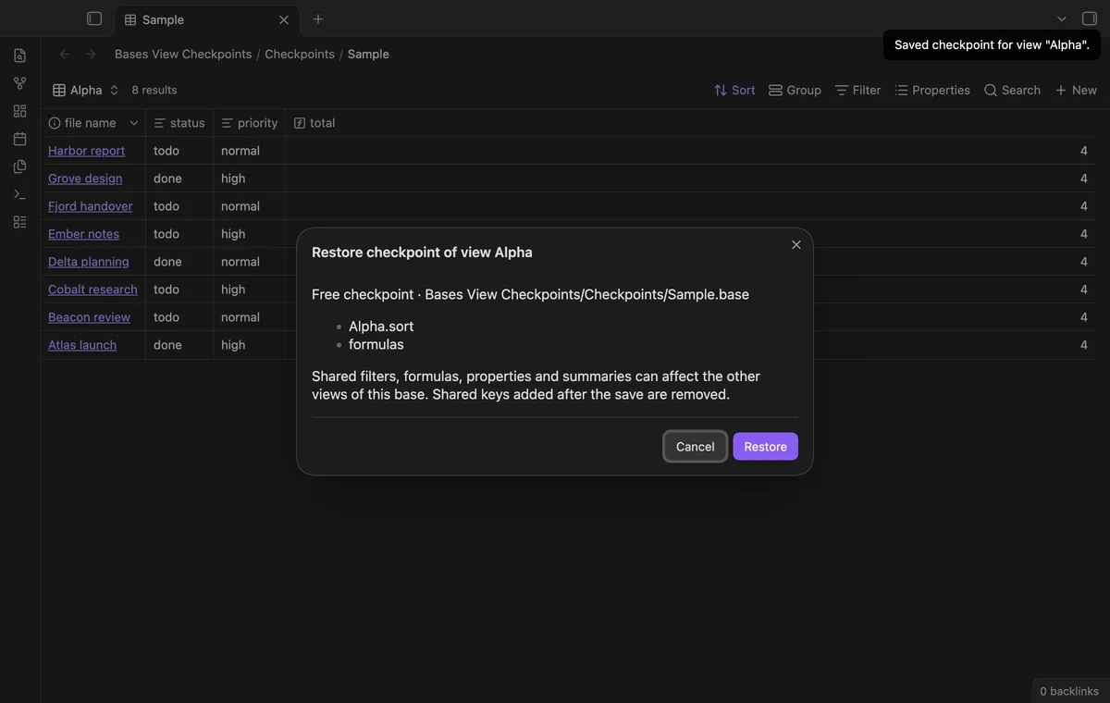
Task: Click the dialog title text
Action: click(x=422, y=252)
